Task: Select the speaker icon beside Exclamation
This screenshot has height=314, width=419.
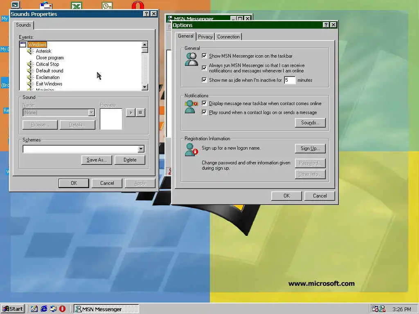Action: point(30,77)
